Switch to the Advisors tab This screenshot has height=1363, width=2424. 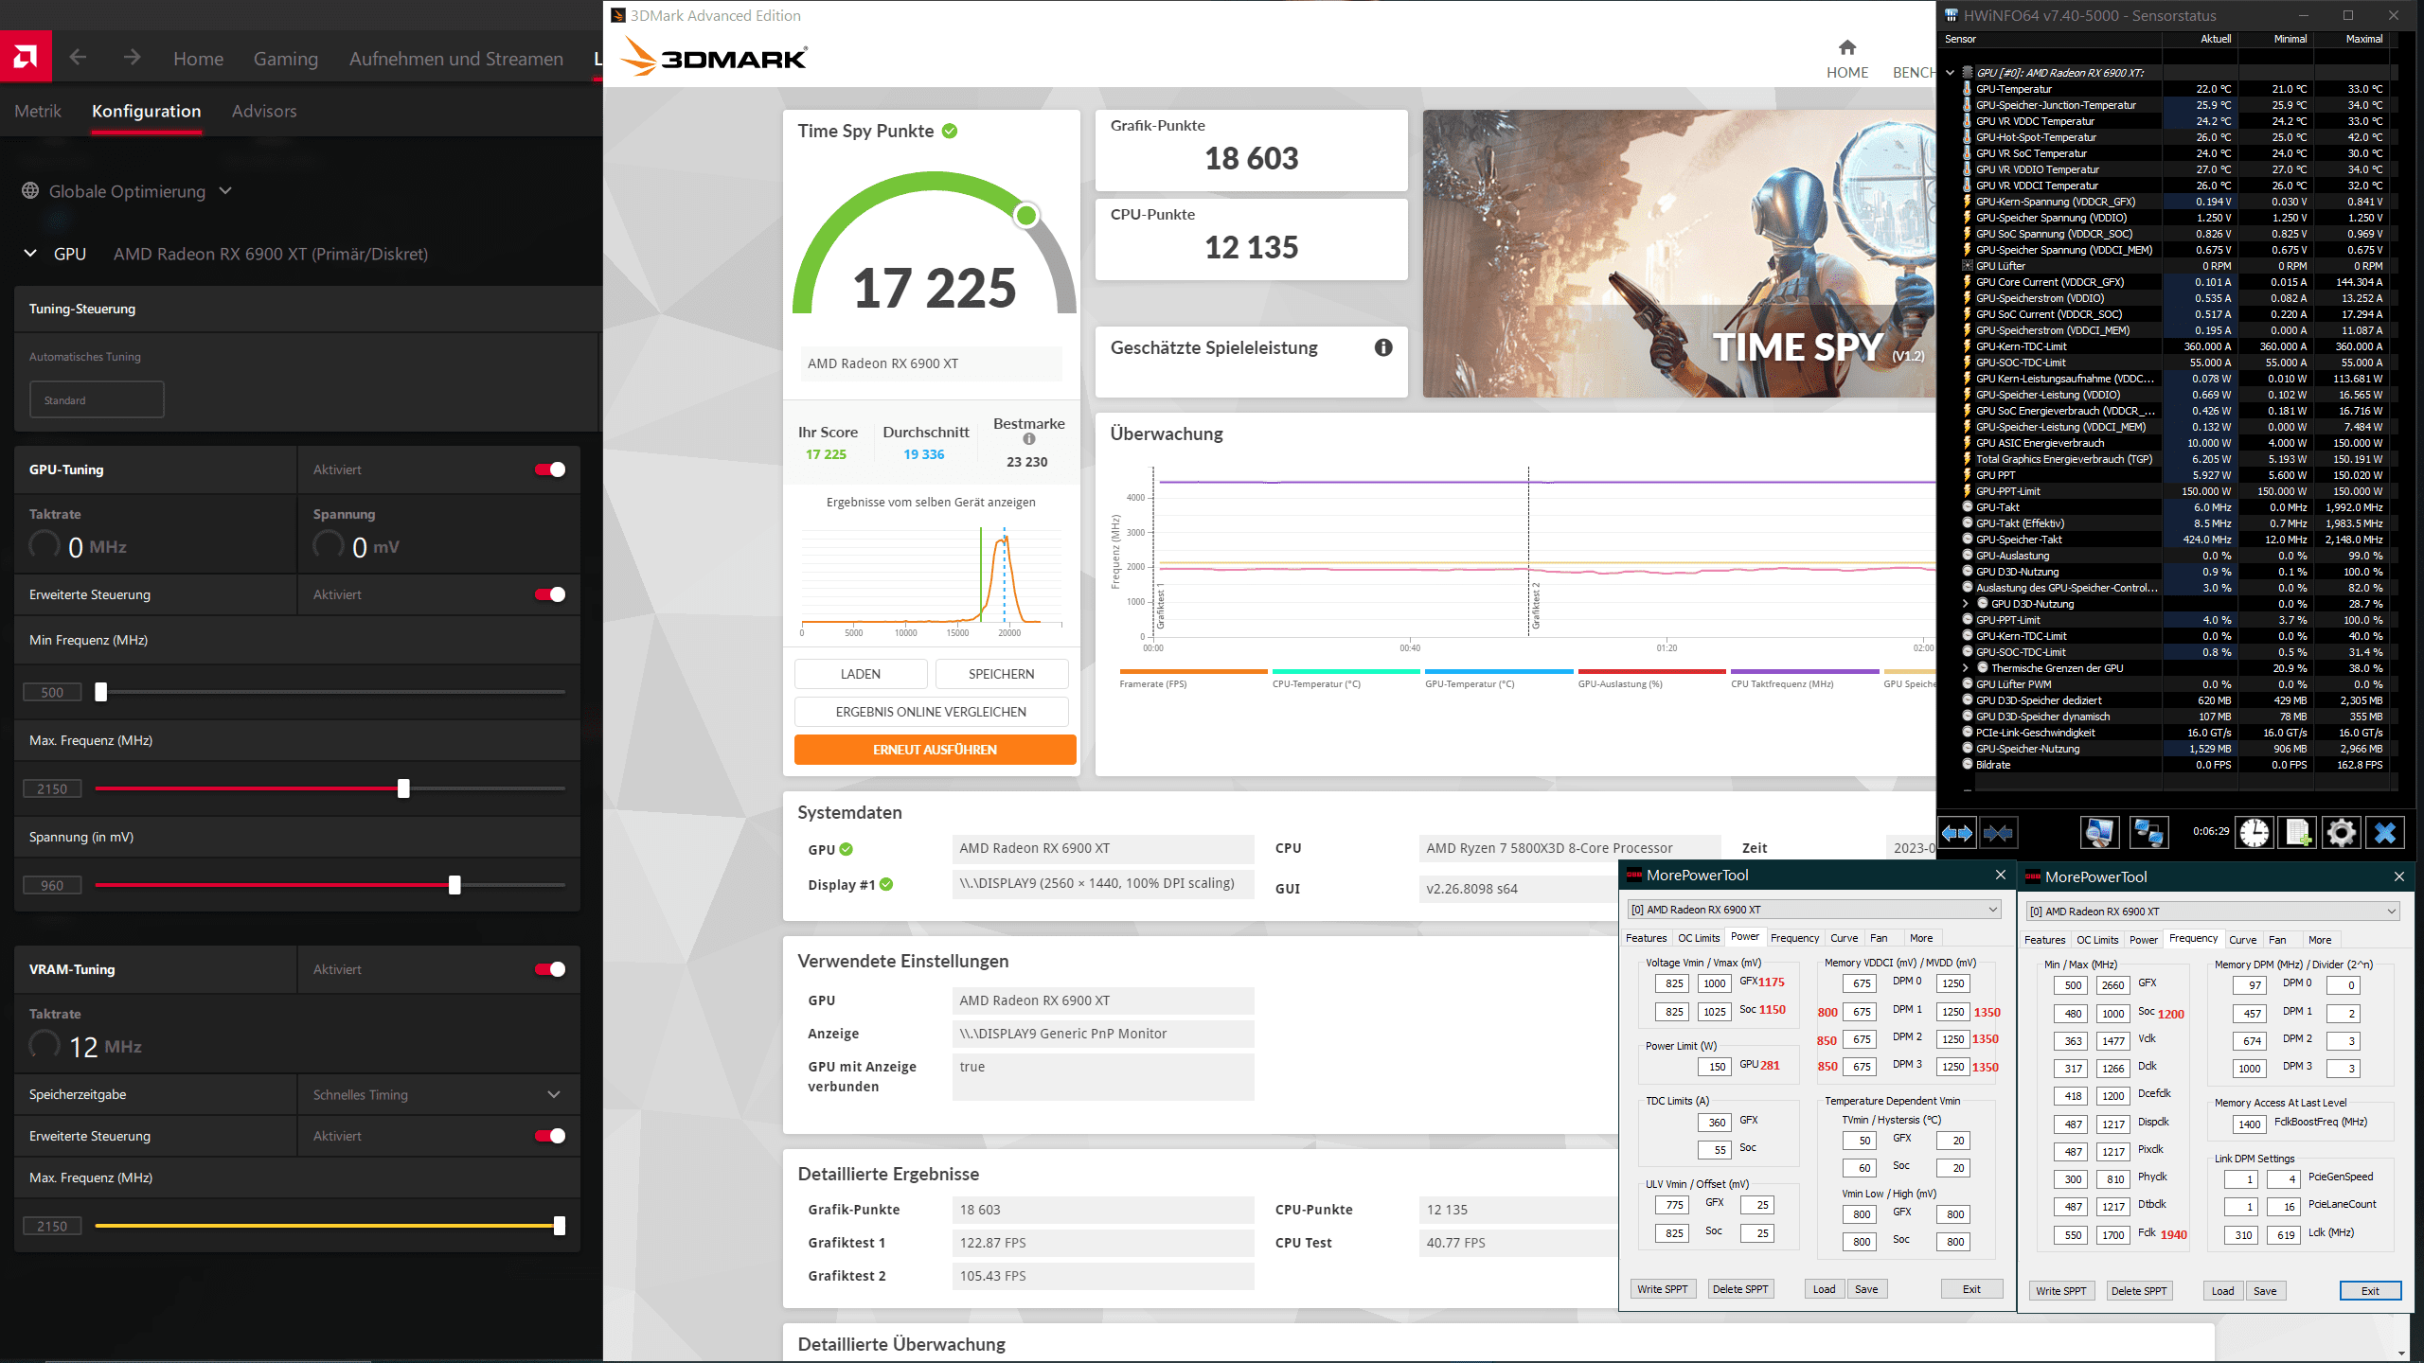264,111
